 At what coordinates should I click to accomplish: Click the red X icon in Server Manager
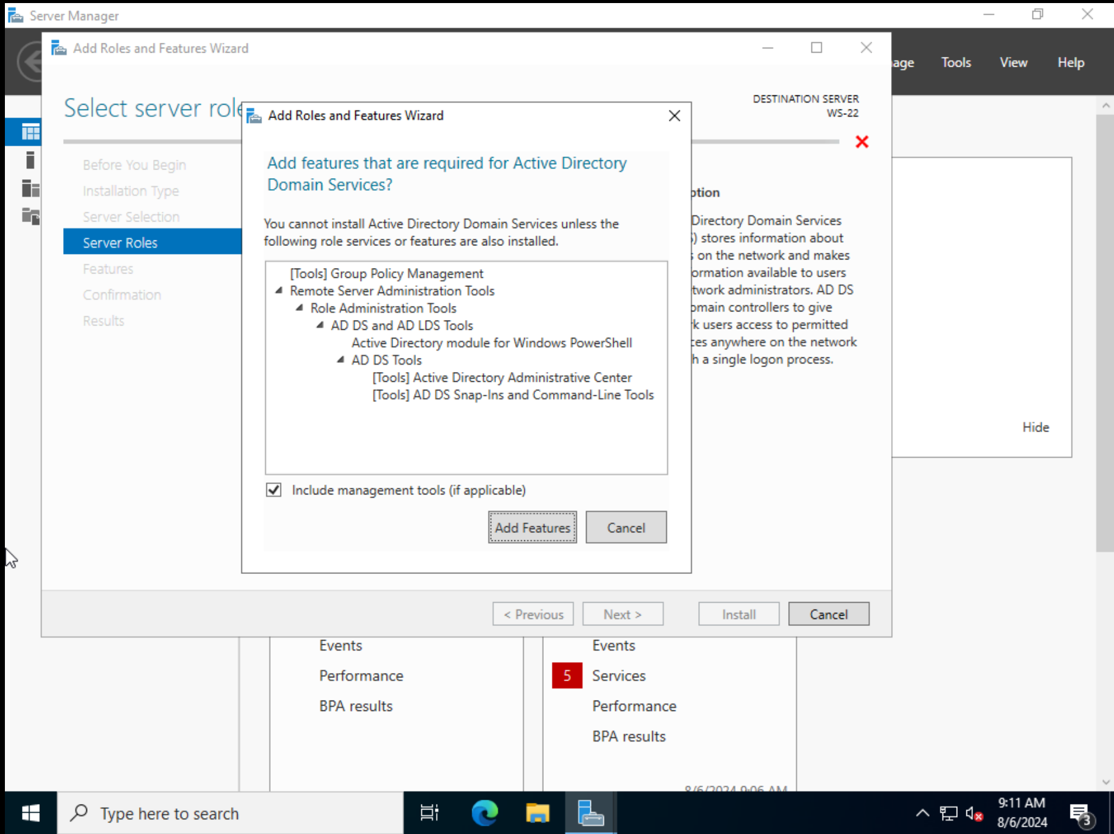[x=862, y=142]
